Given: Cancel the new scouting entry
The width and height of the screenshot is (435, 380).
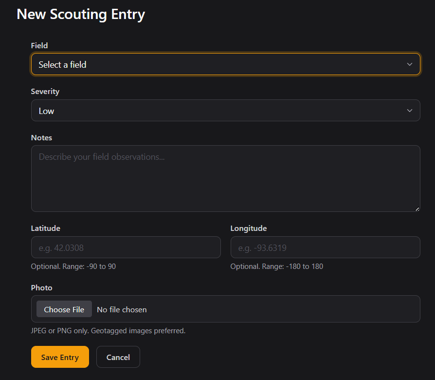Looking at the screenshot, I should pos(118,357).
